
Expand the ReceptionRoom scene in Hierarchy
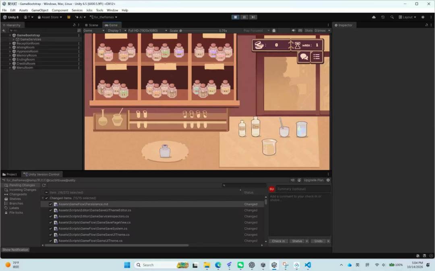(10, 43)
